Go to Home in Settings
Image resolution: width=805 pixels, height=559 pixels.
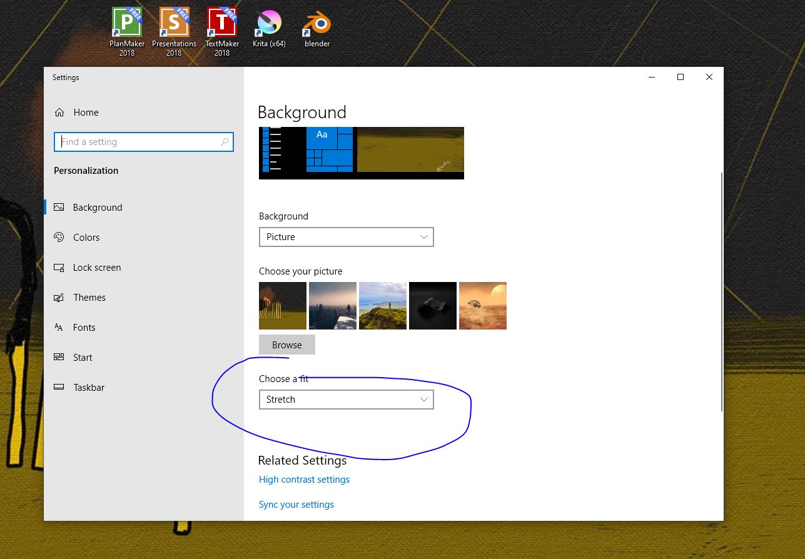tap(86, 112)
